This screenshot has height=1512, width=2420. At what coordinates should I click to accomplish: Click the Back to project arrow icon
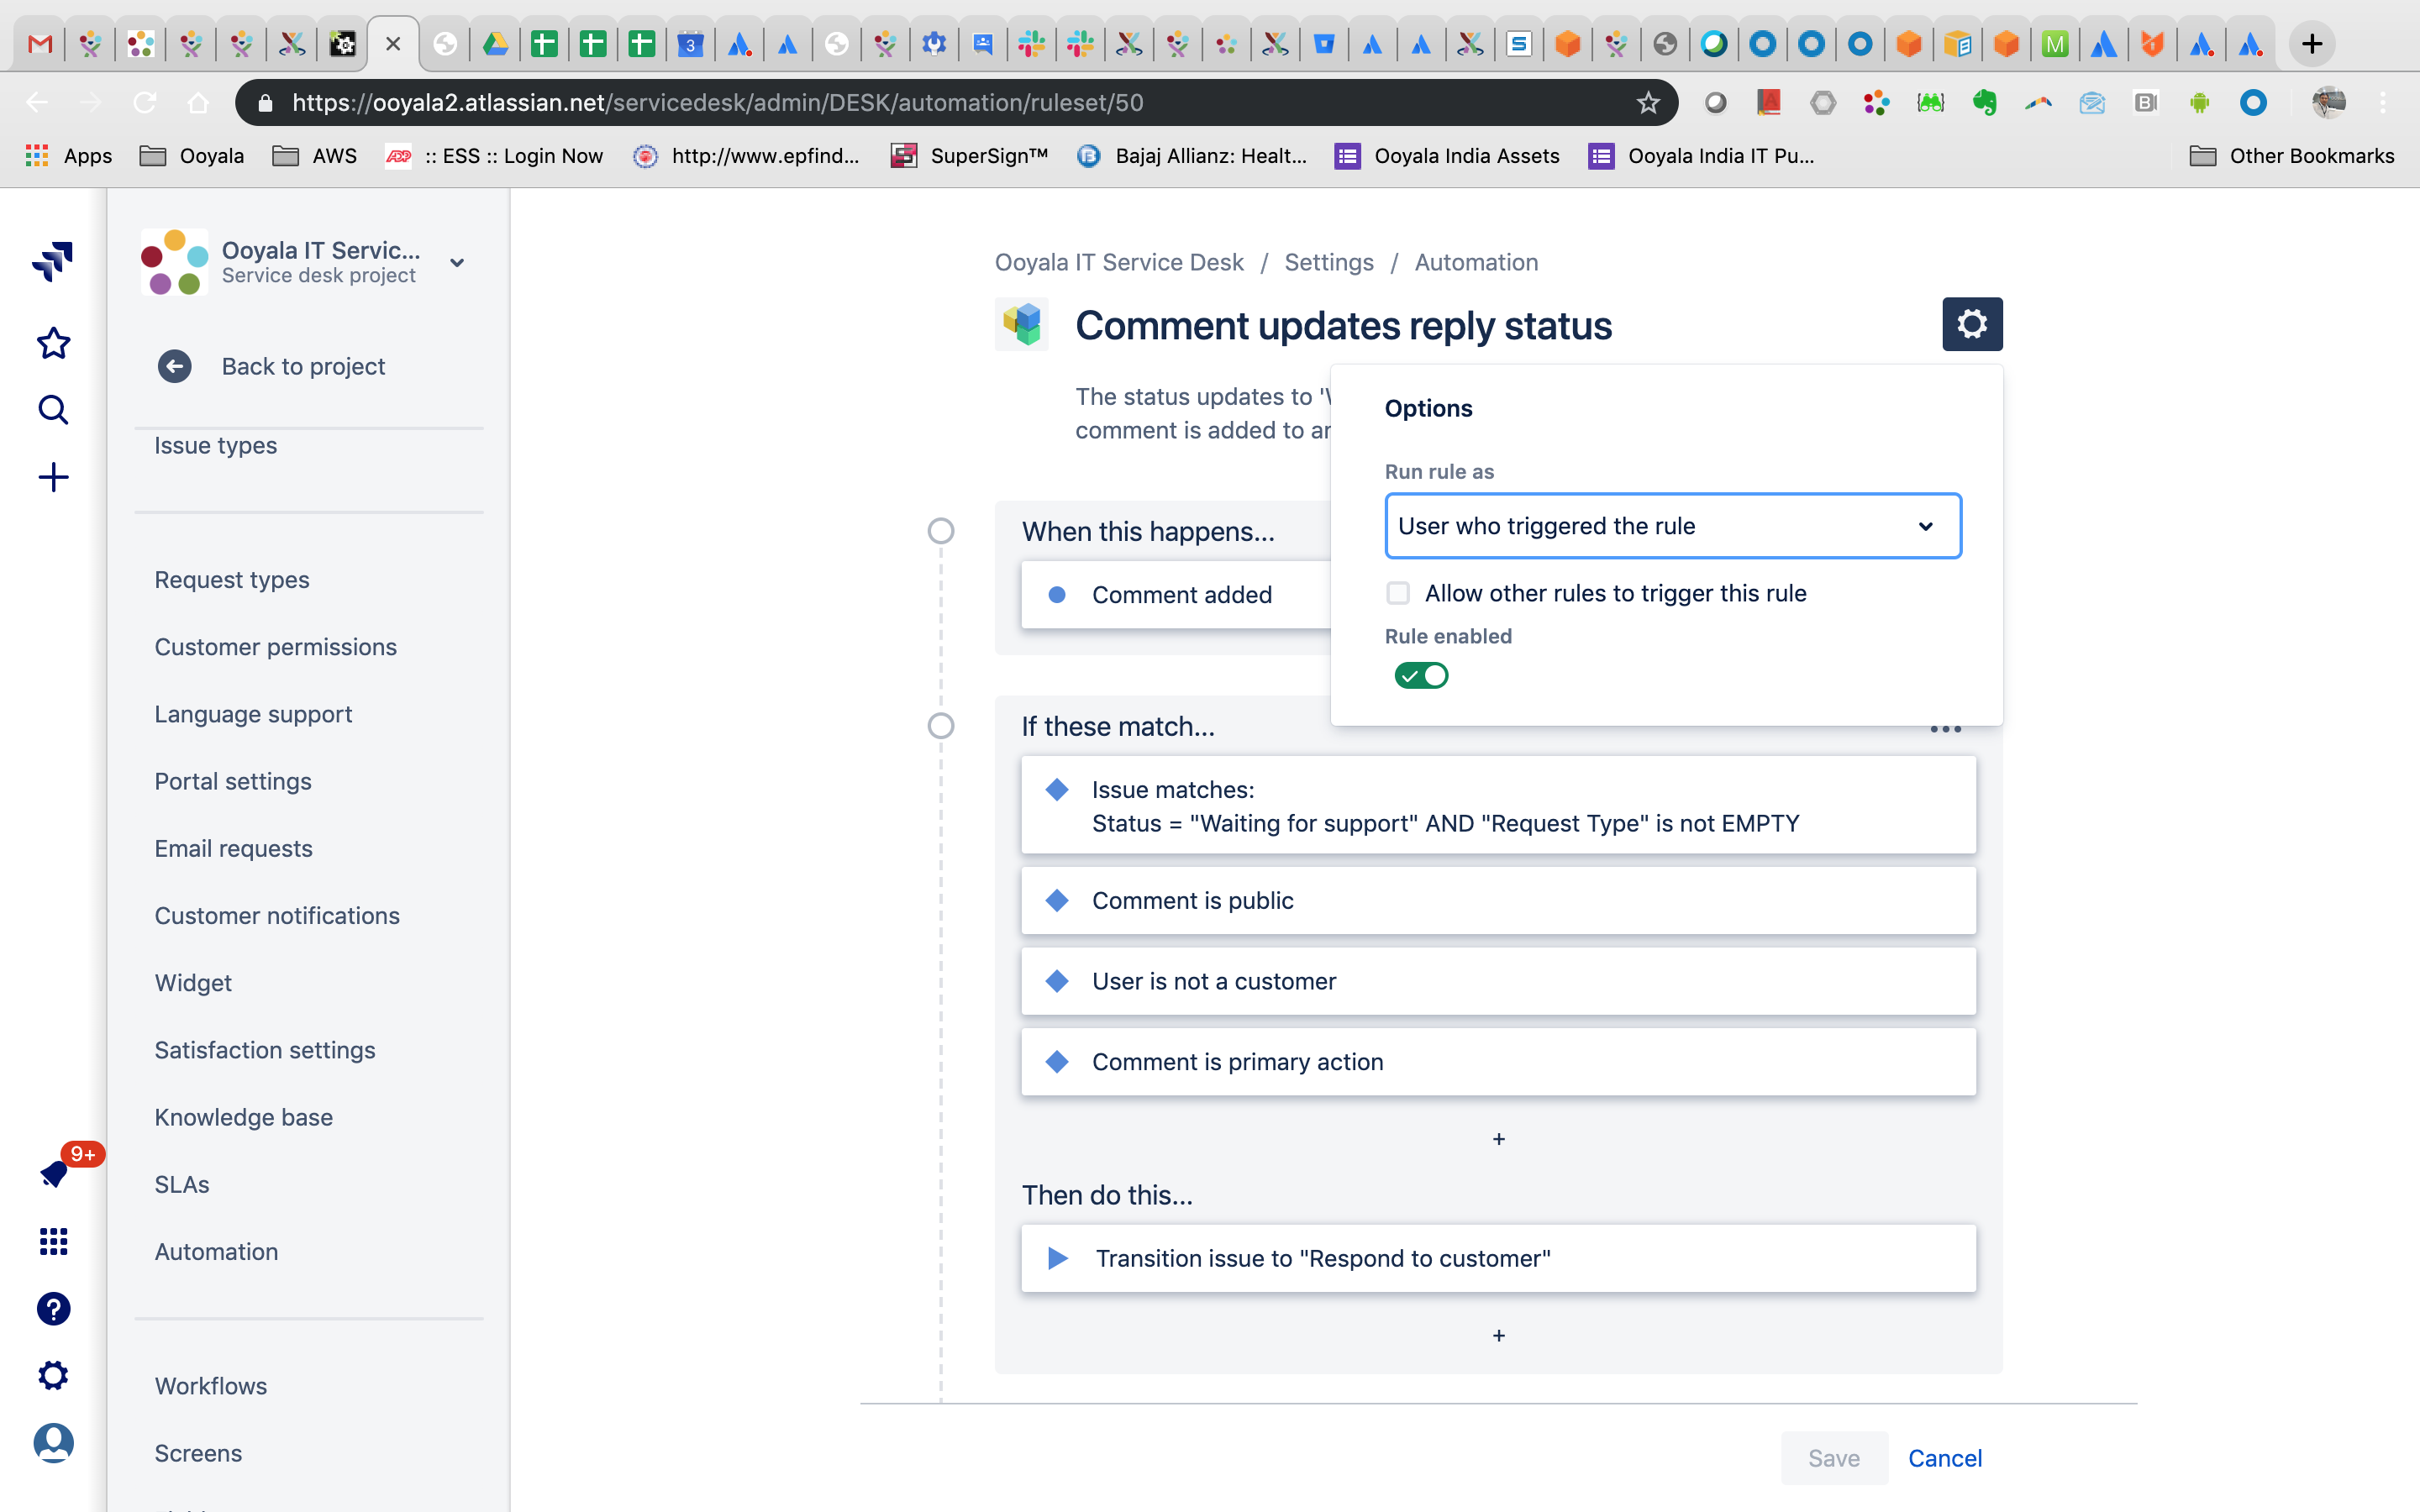click(175, 366)
